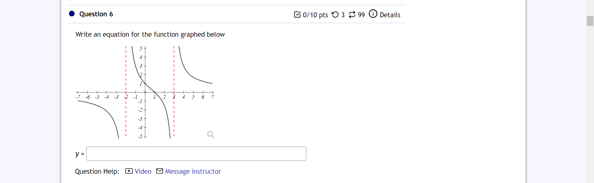This screenshot has height=183, width=594.
Task: Click the 3 retries-remaining number
Action: (343, 15)
